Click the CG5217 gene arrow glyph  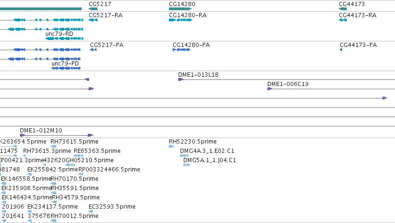(93, 9)
